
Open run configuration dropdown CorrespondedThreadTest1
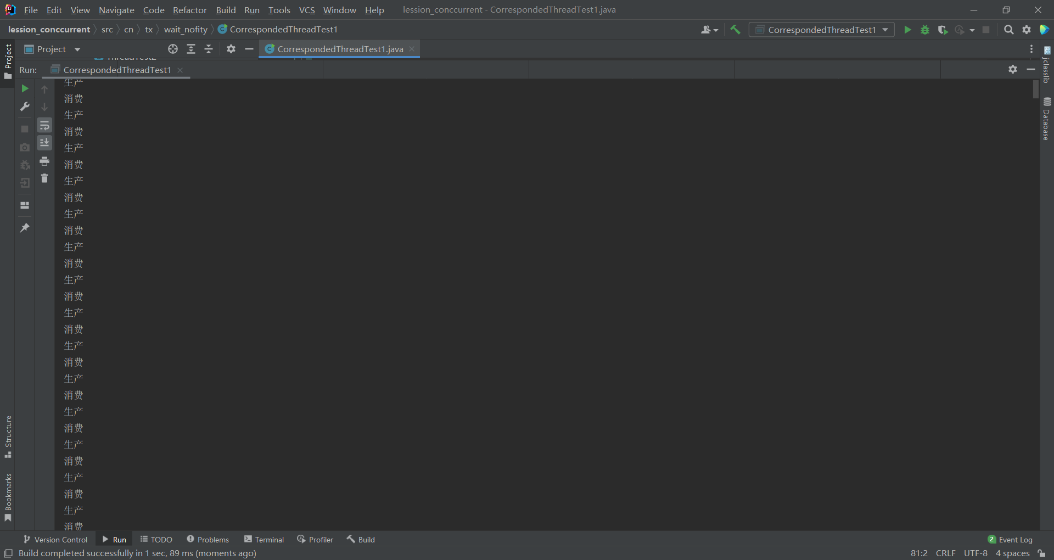point(822,30)
